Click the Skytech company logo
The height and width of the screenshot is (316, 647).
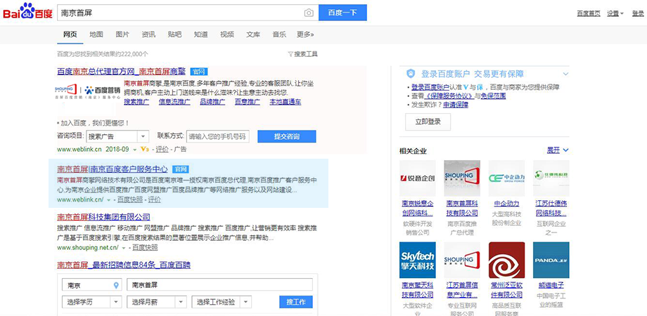tap(418, 260)
